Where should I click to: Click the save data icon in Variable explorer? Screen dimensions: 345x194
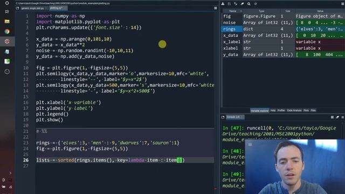tap(229, 4)
